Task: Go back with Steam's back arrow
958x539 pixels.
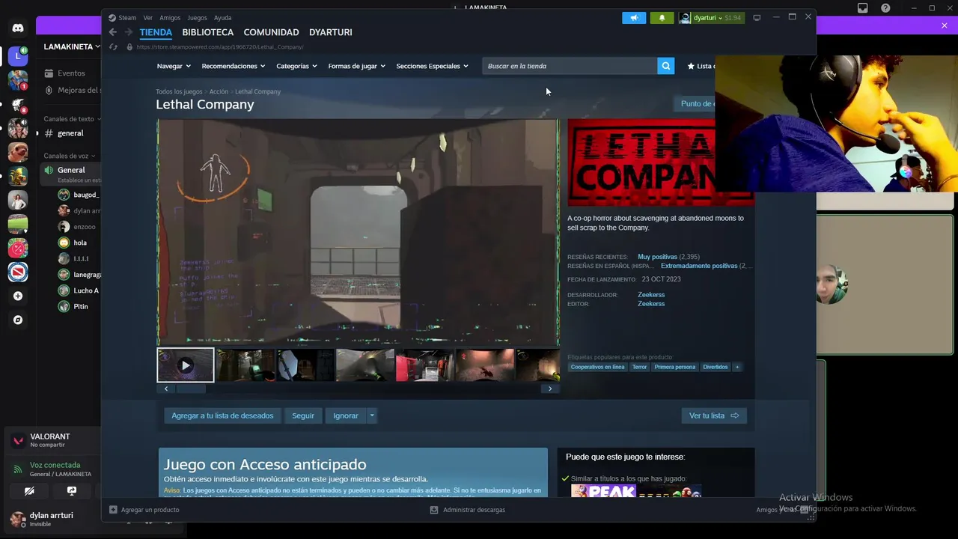Action: tap(112, 32)
